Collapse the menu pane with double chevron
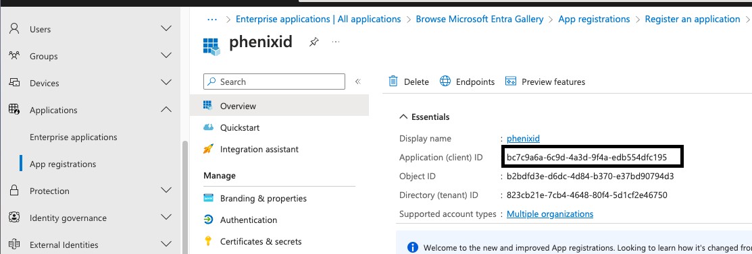This screenshot has height=254, width=752. pyautogui.click(x=358, y=82)
